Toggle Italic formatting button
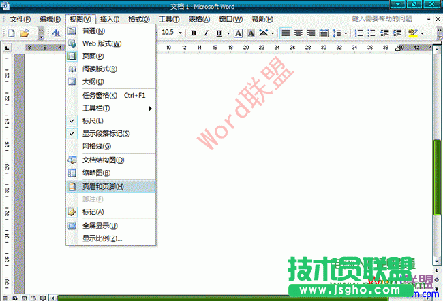Screen dimensions: 443x301 pyautogui.click(x=207, y=33)
